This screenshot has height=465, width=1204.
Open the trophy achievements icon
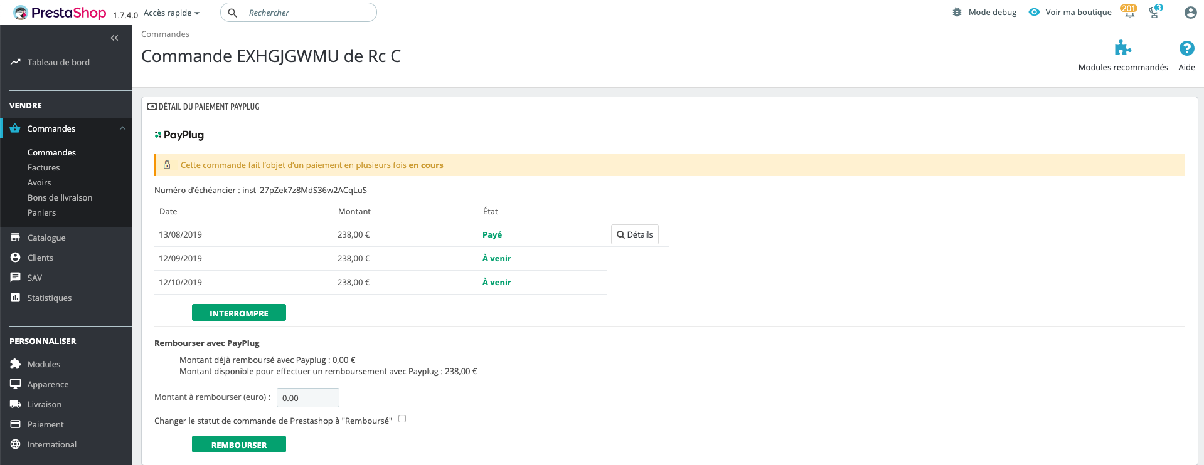[1154, 13]
